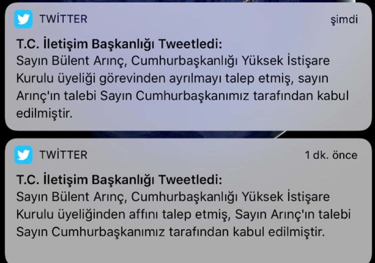Tap the 'TWİTTER' app label in top notification
Image resolution: width=375 pixels, height=263 pixels.
[x=63, y=19]
